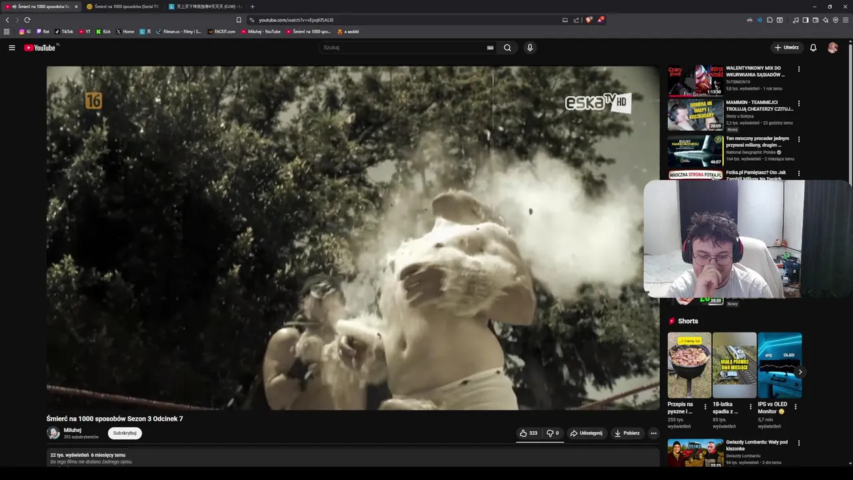This screenshot has height=480, width=853.
Task: Like the video with thumbs up
Action: pyautogui.click(x=528, y=433)
